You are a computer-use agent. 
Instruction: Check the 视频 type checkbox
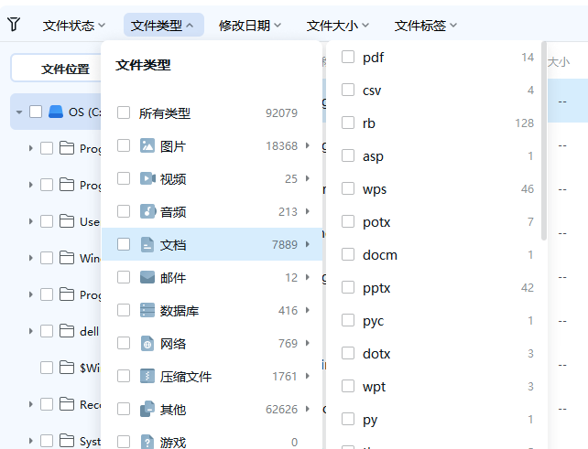point(124,178)
